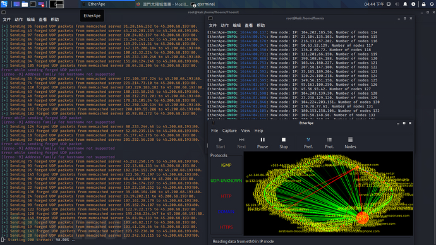
Task: Pause the EtherApe capture
Action: (x=262, y=143)
